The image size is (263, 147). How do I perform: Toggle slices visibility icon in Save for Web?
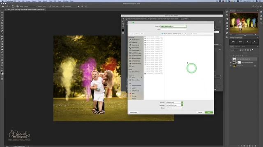point(123,33)
